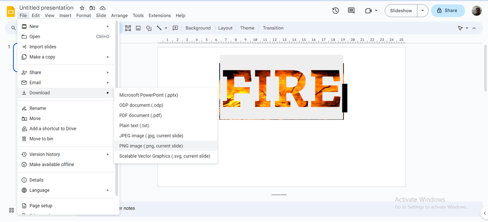Click the camera meeting icon
This screenshot has width=488, height=222.
[x=368, y=11]
